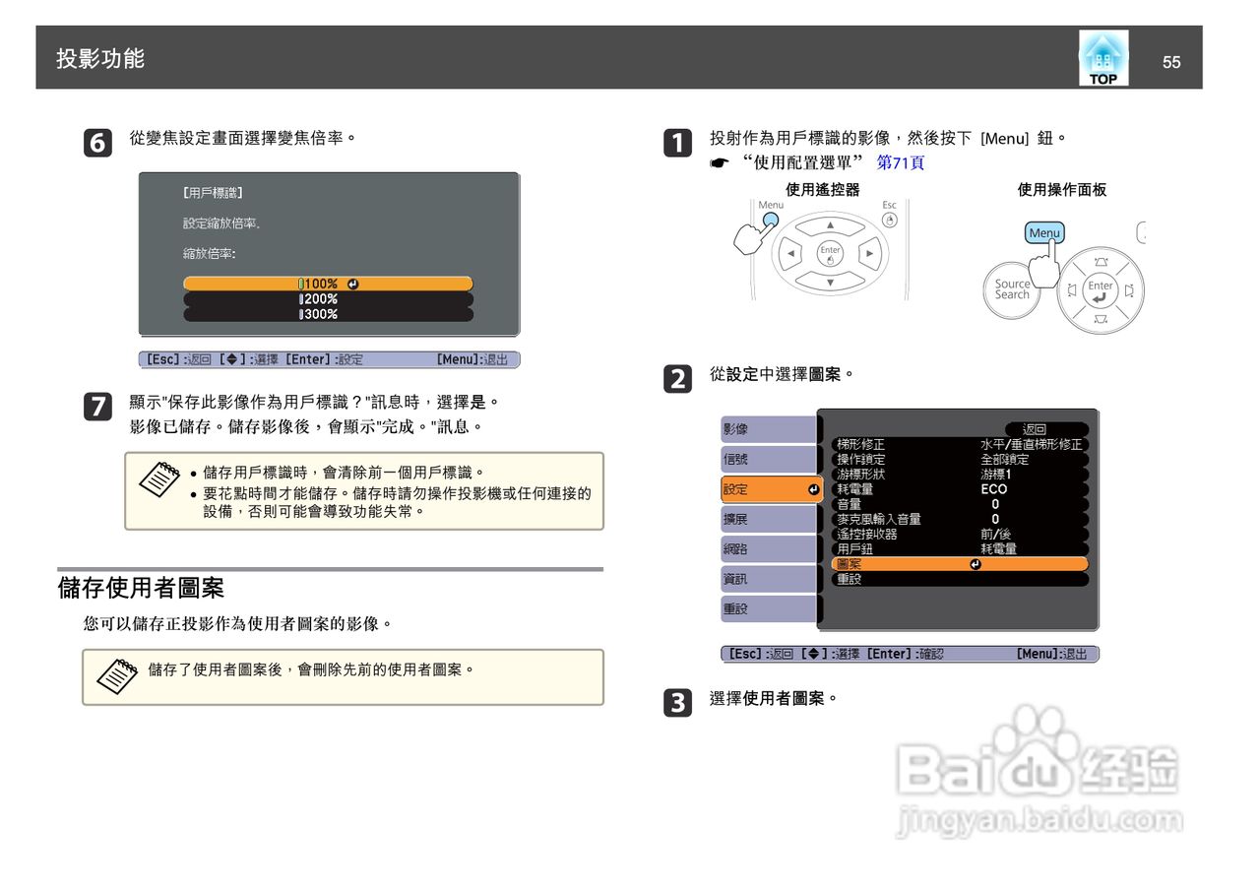Image resolution: width=1260 pixels, height=891 pixels.
Task: Select the 擴展 menu tab
Action: pos(769,519)
